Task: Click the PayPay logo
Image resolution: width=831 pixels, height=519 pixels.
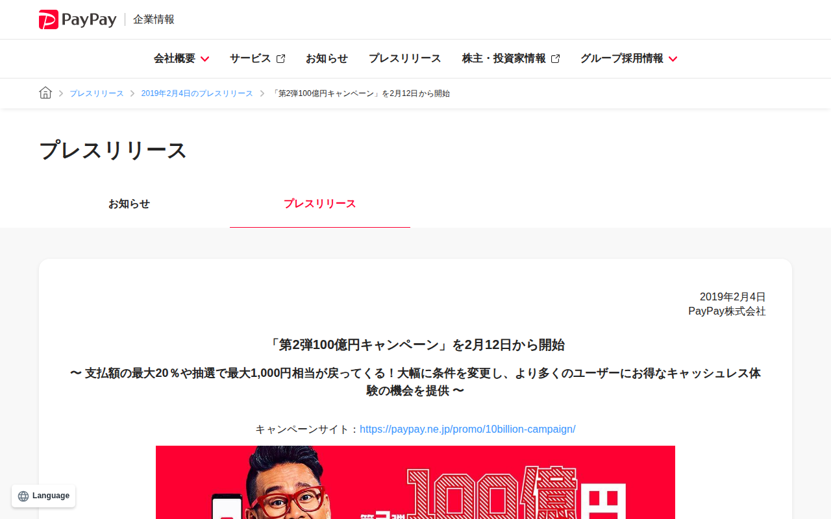Action: pos(77,19)
